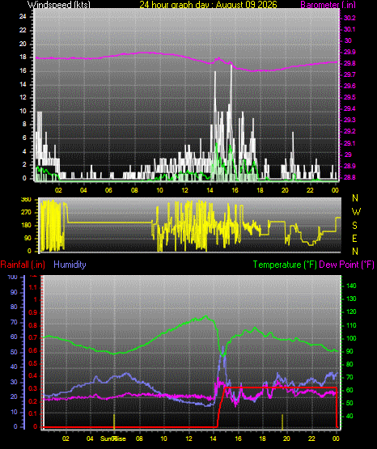This screenshot has width=377, height=449.
Task: Click the 140 temperature axis value
Action: pyautogui.click(x=351, y=286)
